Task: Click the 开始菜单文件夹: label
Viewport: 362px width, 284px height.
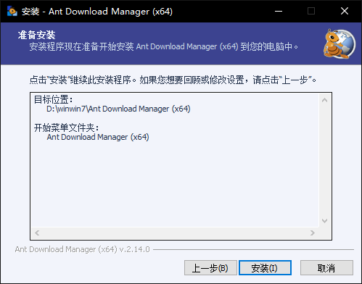Action: pyautogui.click(x=66, y=128)
